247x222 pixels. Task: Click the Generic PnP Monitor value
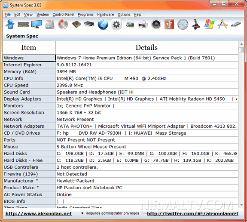[146, 106]
